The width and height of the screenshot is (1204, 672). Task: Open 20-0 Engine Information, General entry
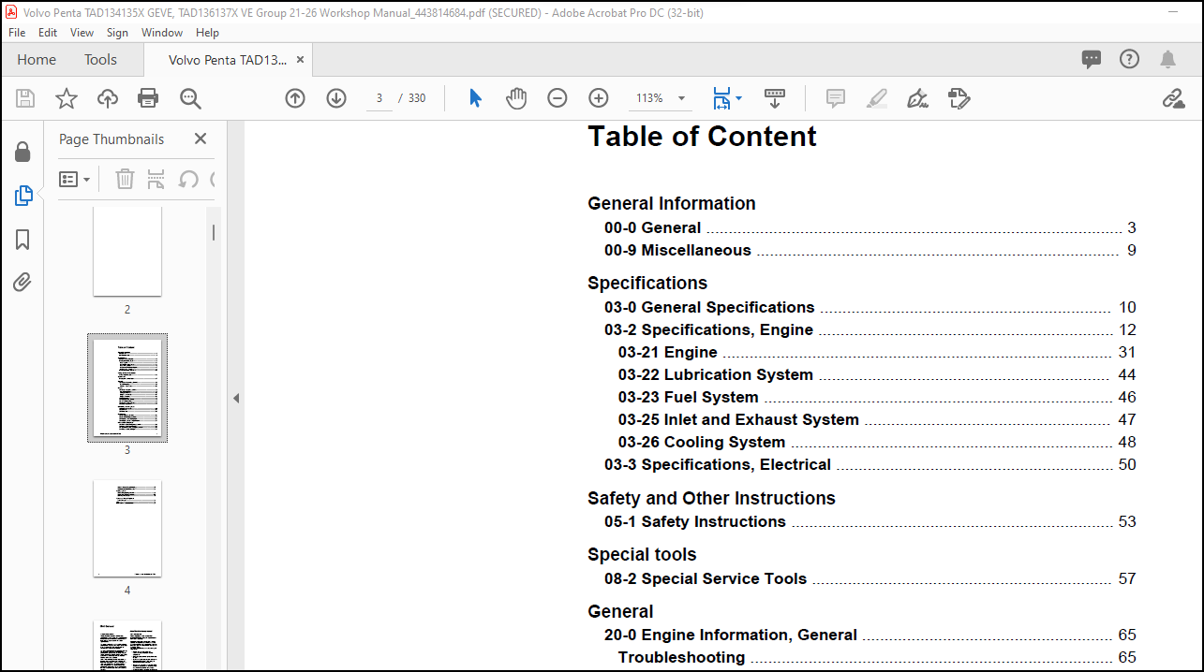(870, 635)
